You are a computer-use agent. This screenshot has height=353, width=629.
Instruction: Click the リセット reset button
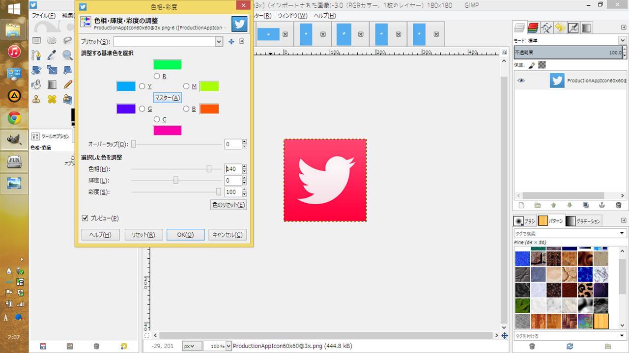coord(143,235)
